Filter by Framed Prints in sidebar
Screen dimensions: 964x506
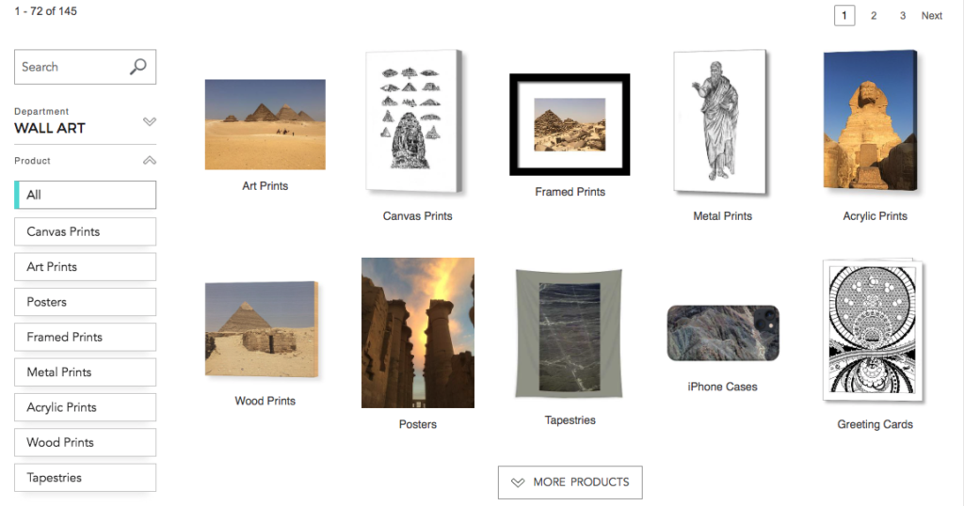[86, 337]
